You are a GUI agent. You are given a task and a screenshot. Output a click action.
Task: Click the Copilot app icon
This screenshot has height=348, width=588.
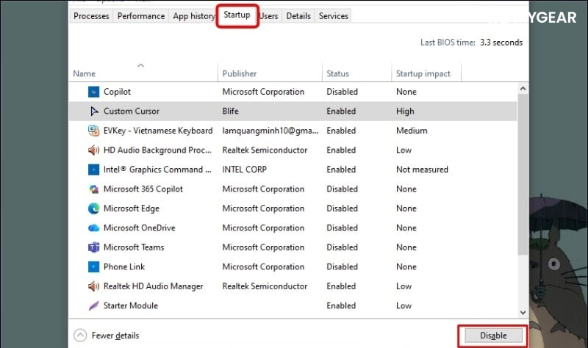click(x=93, y=92)
